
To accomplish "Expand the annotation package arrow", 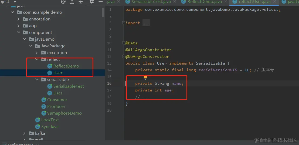I will [19, 19].
